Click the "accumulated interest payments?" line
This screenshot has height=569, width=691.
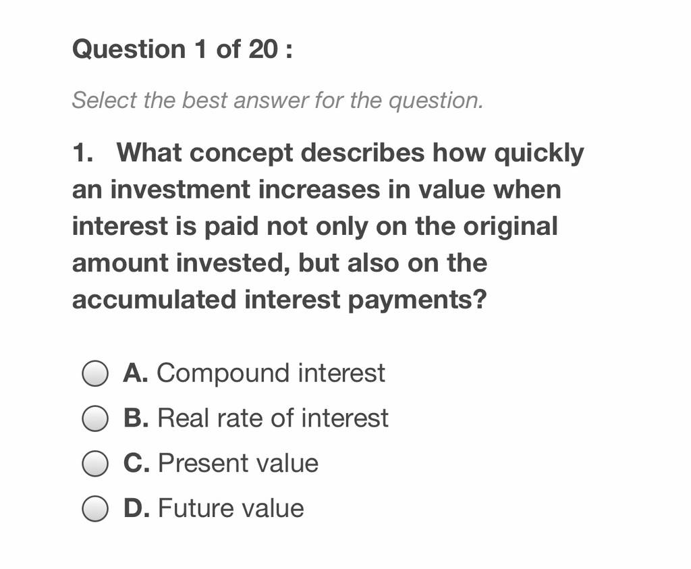pos(279,300)
